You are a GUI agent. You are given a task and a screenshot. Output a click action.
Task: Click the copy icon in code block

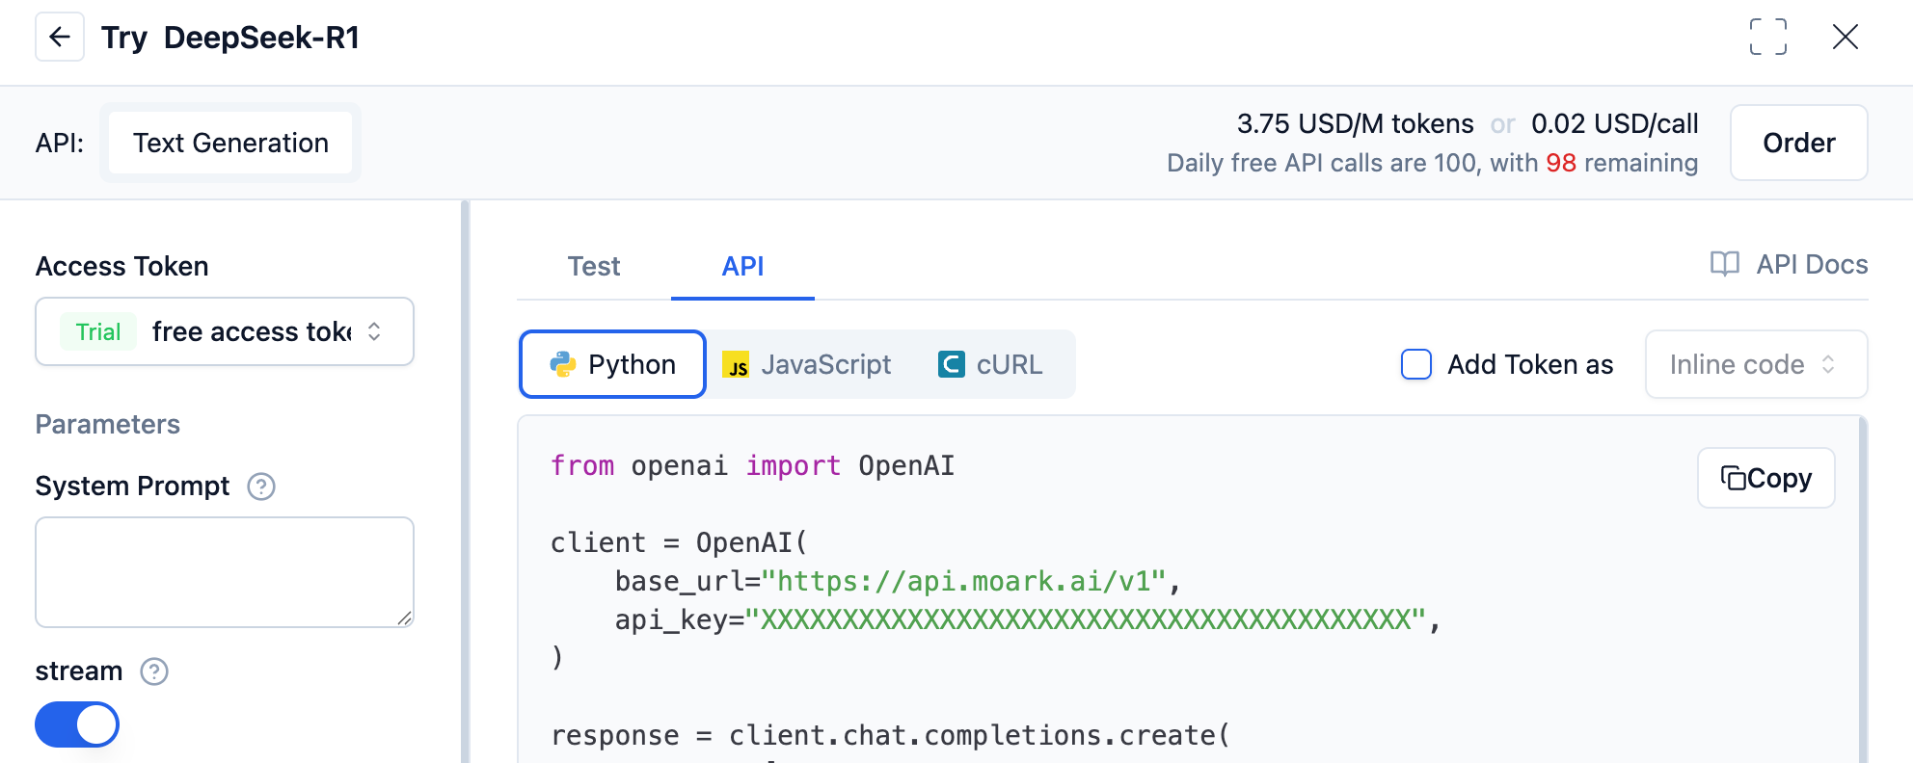[1734, 479]
